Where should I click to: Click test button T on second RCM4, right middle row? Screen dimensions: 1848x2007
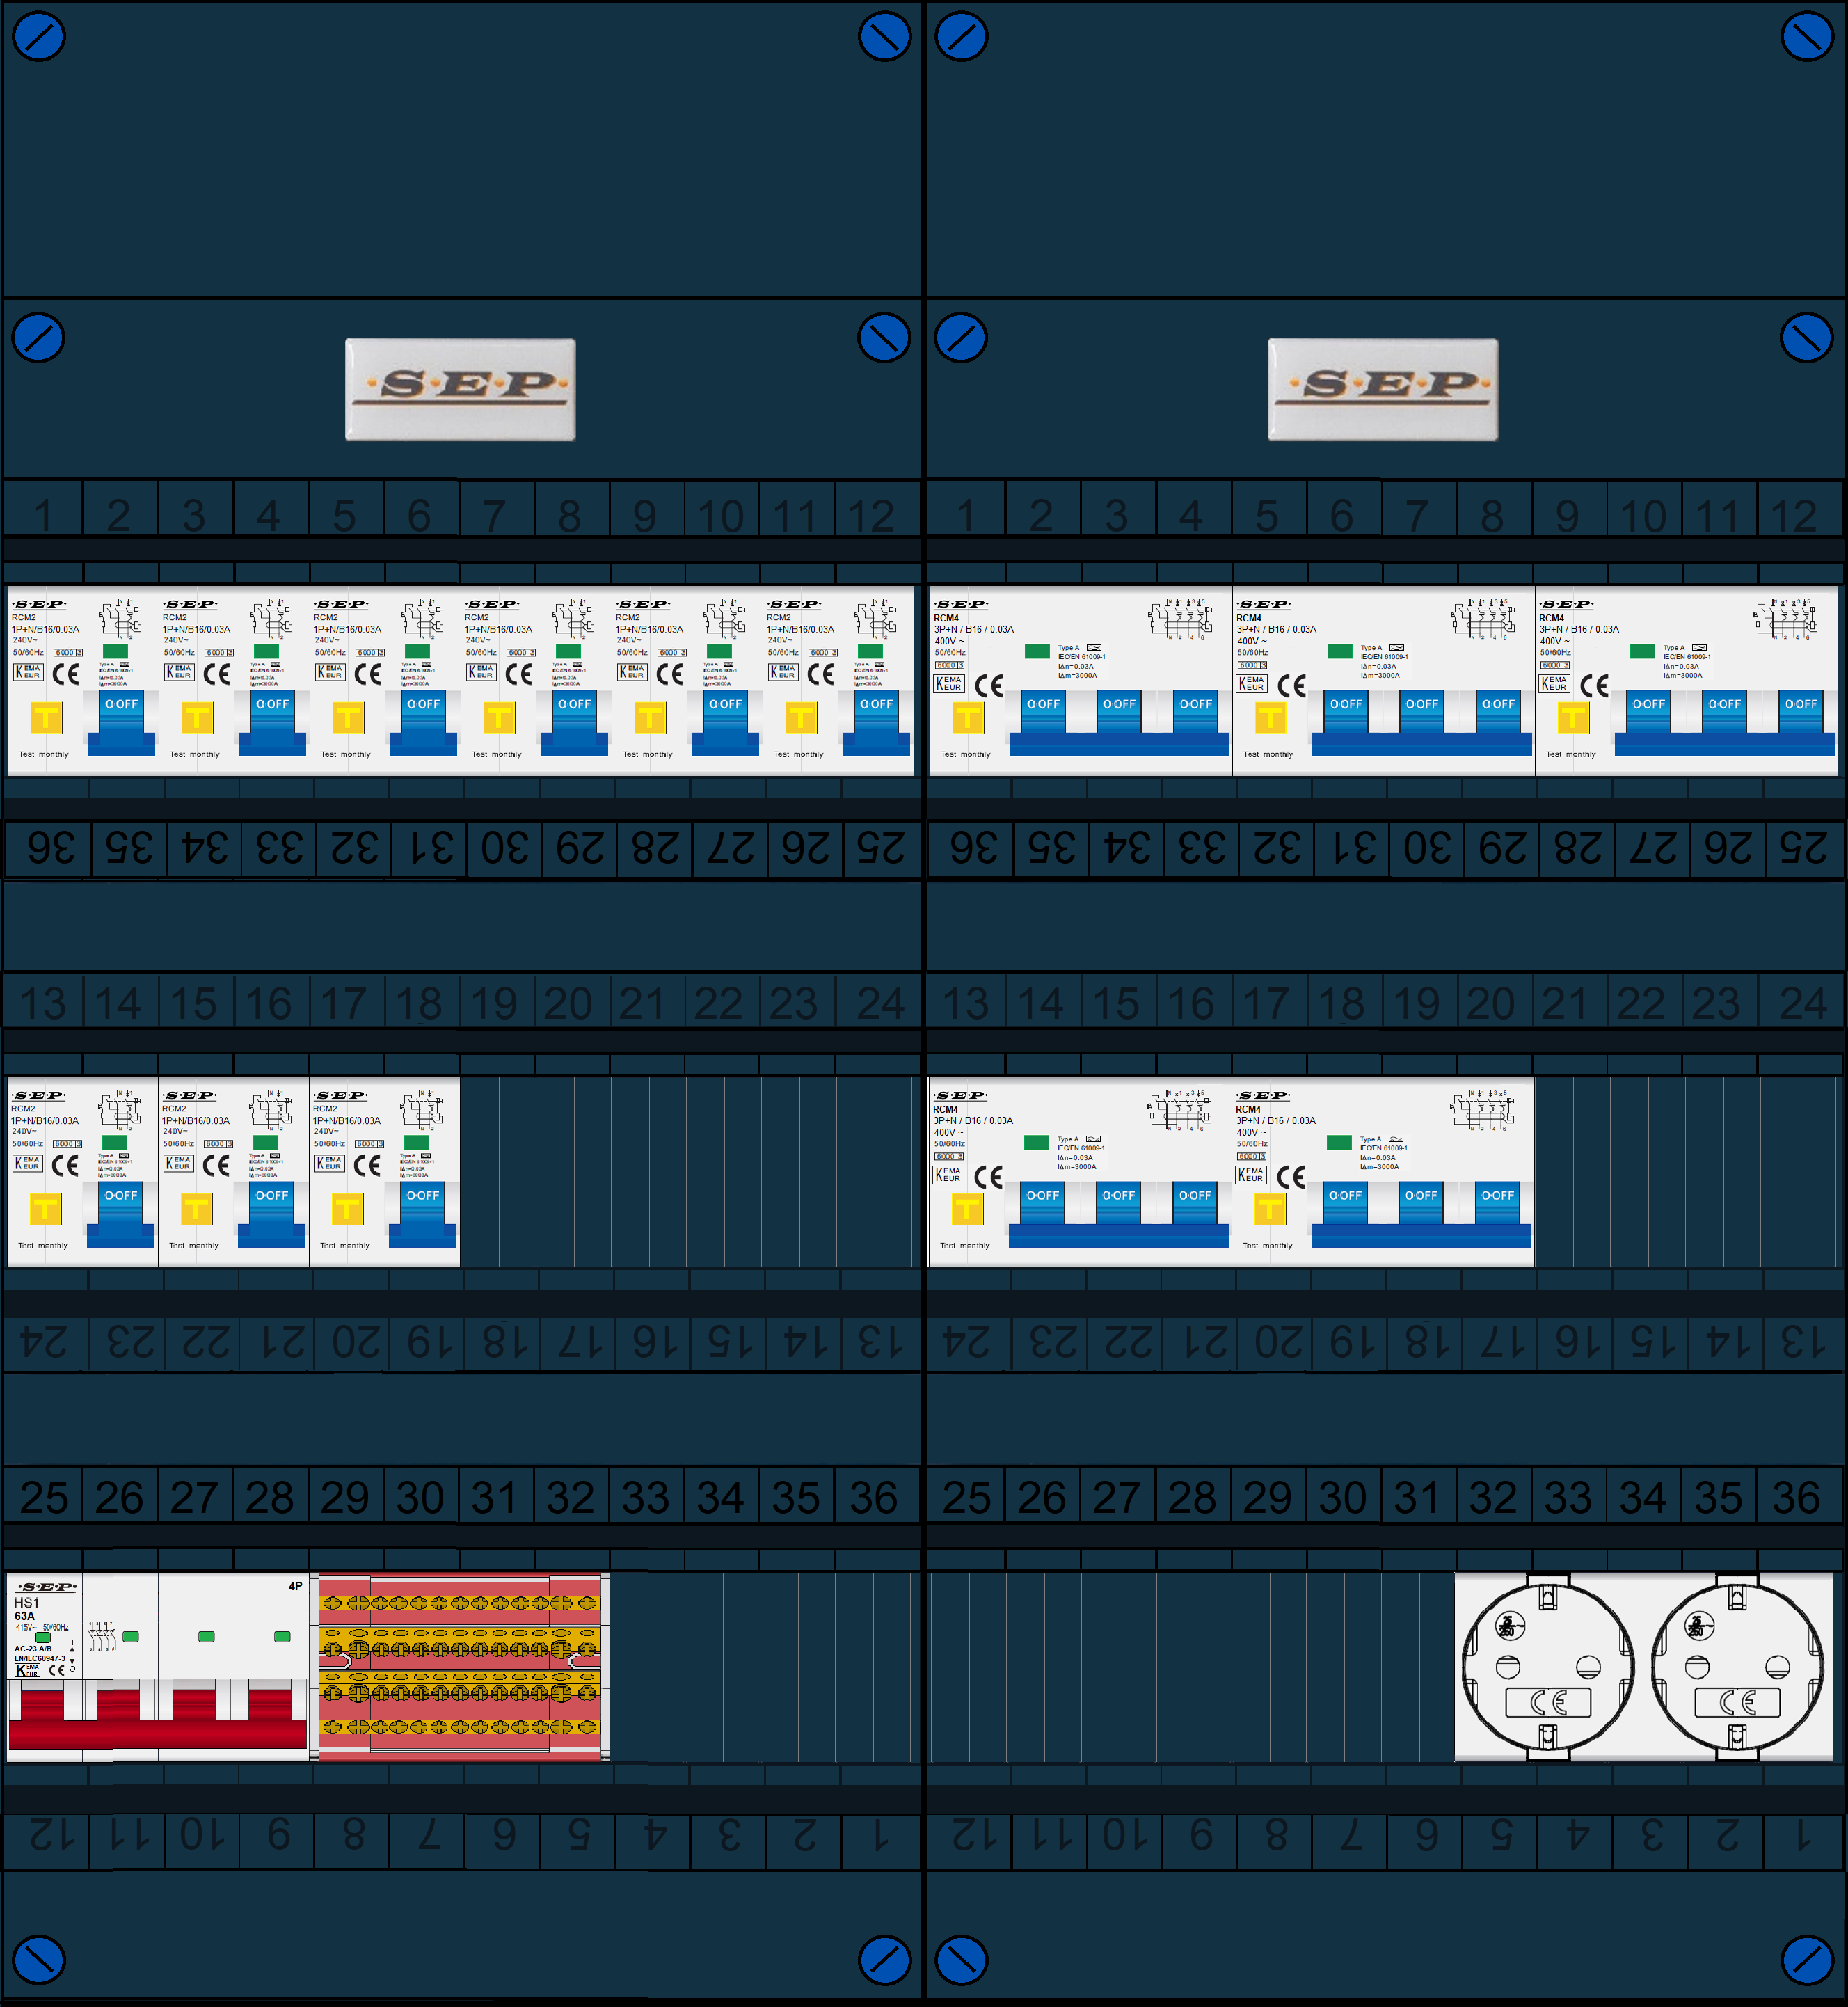tap(1270, 1208)
